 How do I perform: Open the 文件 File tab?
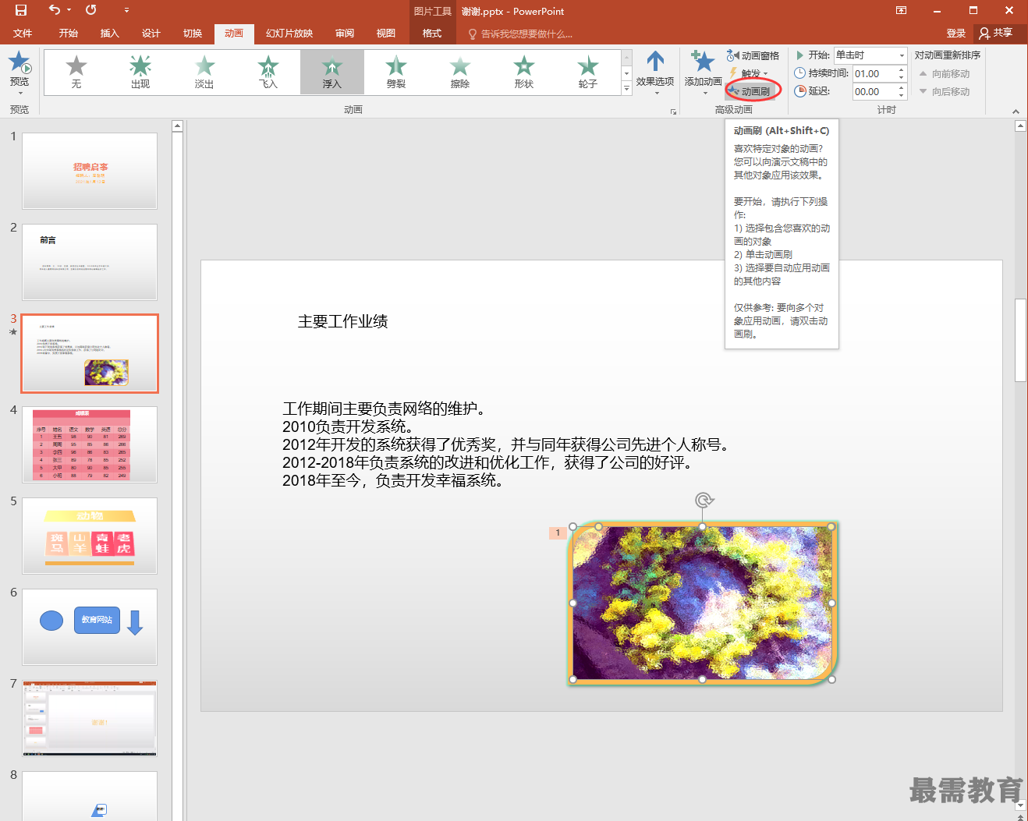[x=23, y=33]
